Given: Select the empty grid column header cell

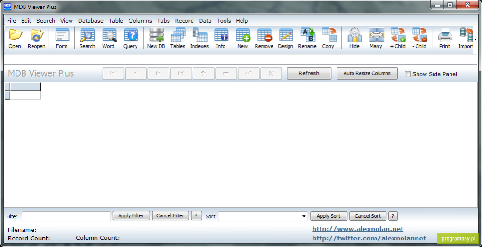Looking at the screenshot, I should click(25, 87).
